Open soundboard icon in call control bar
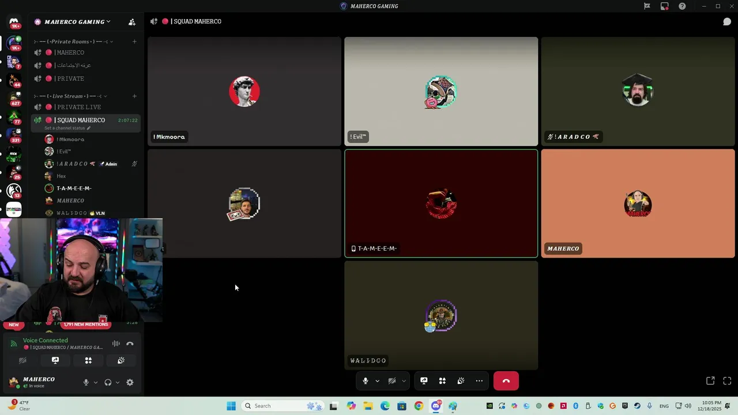 (x=461, y=381)
